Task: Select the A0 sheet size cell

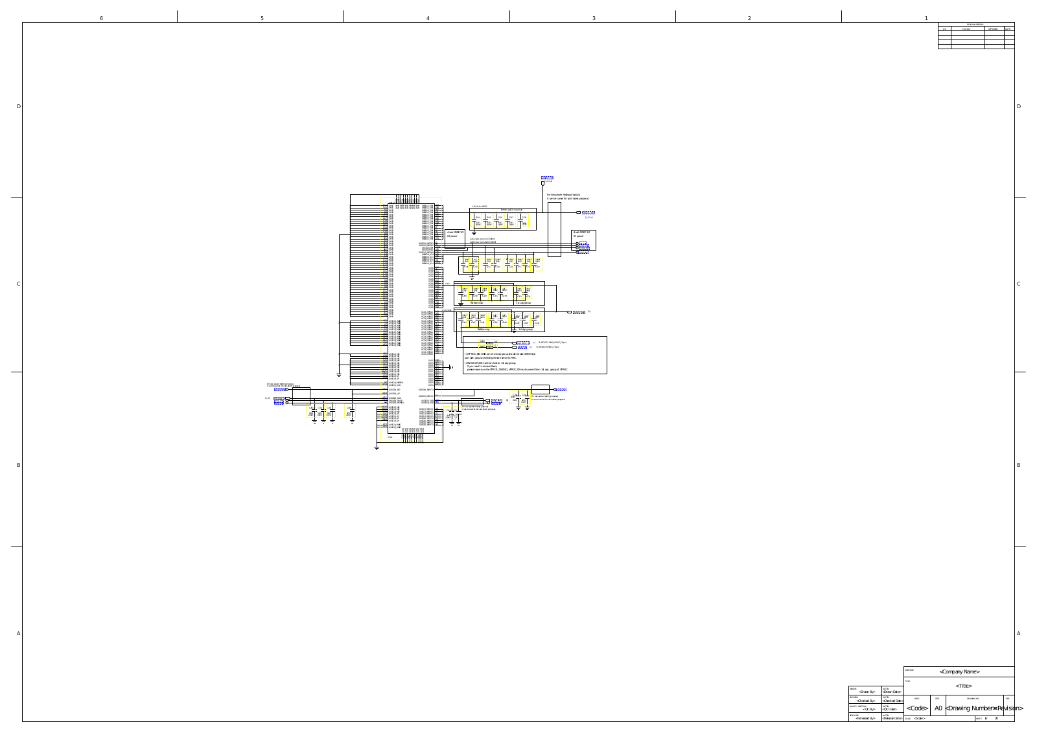Action: coord(938,708)
